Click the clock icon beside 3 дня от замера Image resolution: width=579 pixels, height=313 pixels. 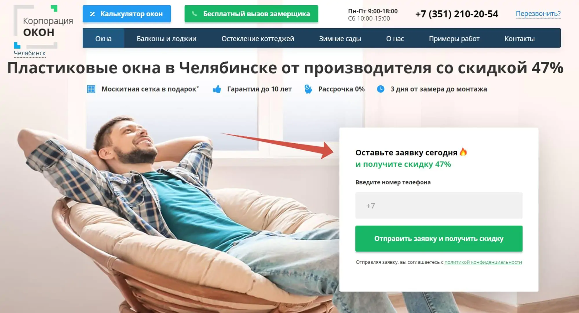point(381,89)
